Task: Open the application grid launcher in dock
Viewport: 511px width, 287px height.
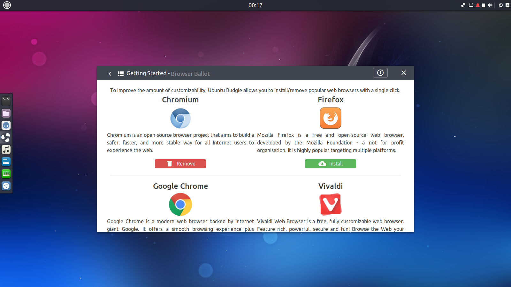Action: 6,125
